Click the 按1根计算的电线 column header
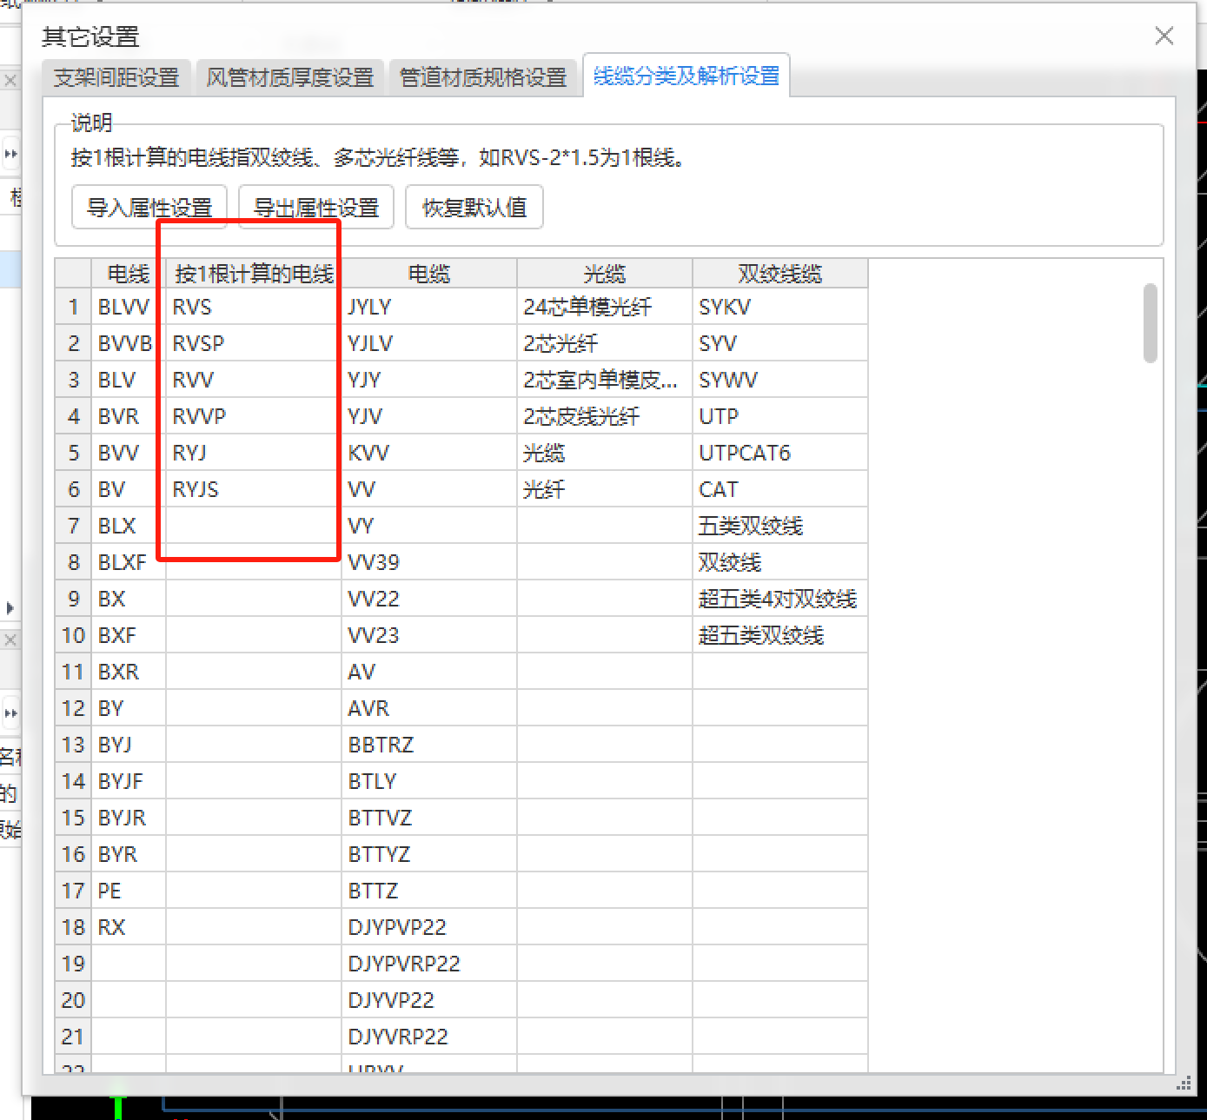The height and width of the screenshot is (1120, 1207). 254,274
